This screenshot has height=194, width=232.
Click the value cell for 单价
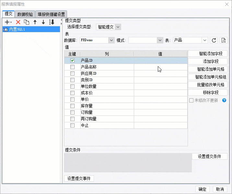tap(161, 99)
